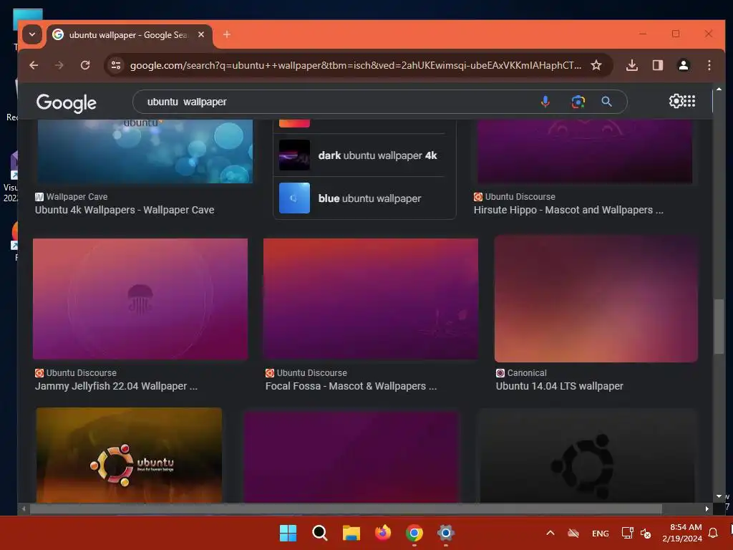Open the plain dark purple wallpaper thumbnail
The width and height of the screenshot is (733, 550).
coord(351,458)
